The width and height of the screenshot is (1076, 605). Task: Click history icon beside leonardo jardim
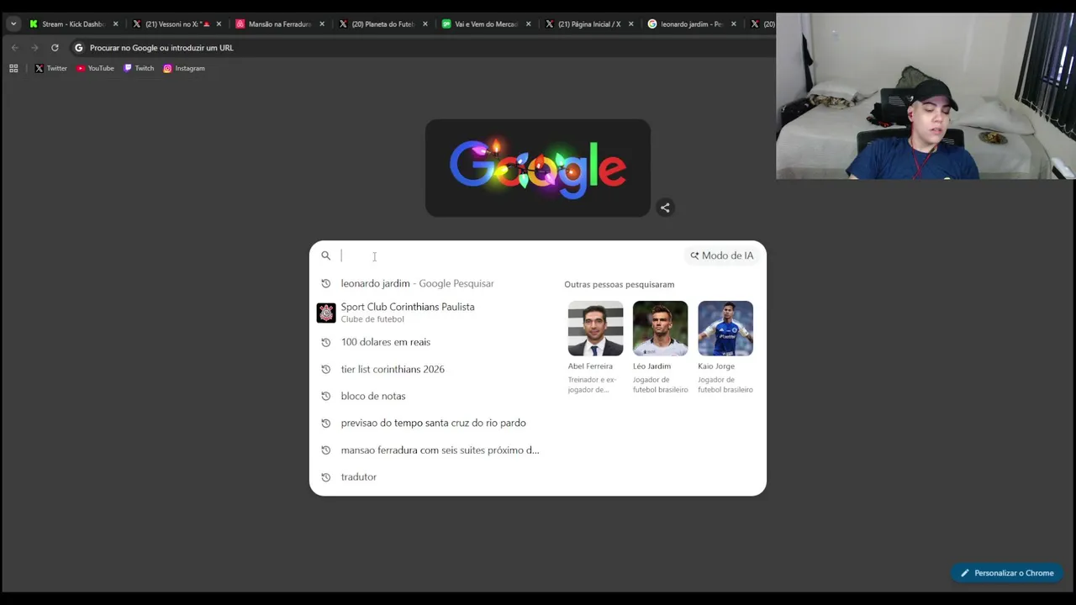pyautogui.click(x=326, y=283)
